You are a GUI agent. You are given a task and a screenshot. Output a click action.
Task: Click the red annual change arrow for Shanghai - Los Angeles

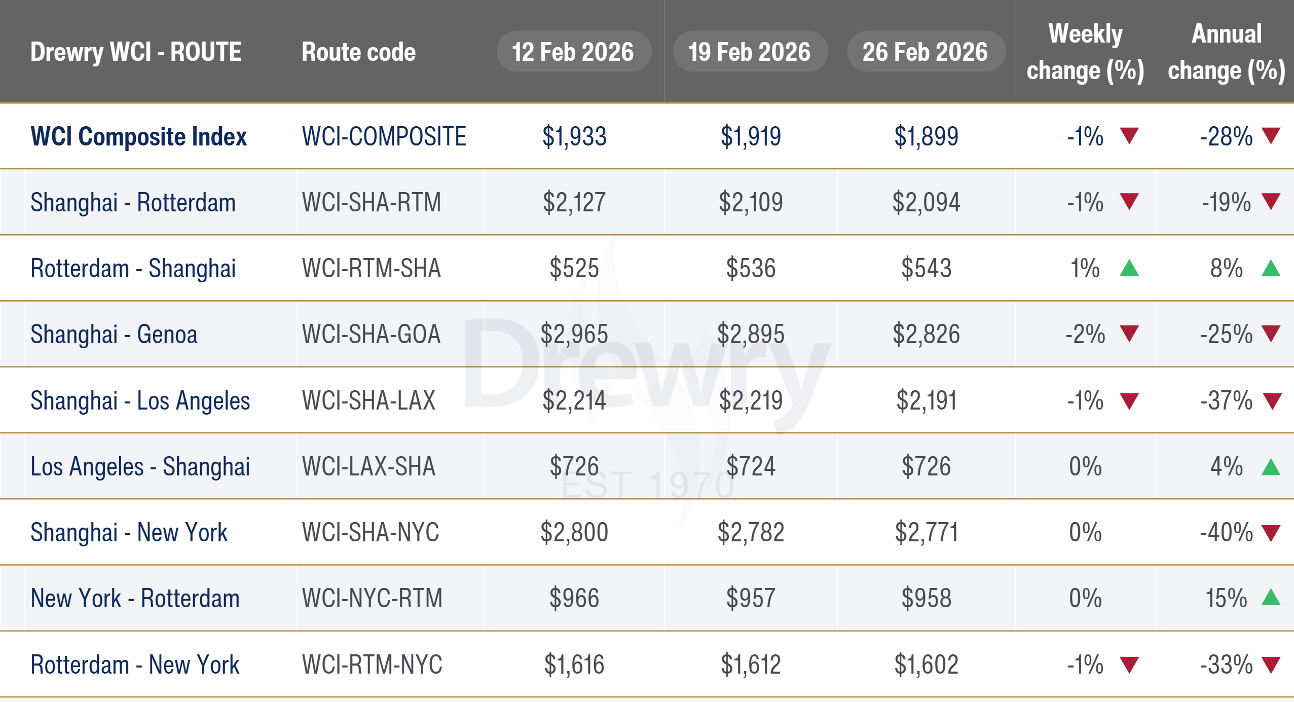tap(1272, 401)
